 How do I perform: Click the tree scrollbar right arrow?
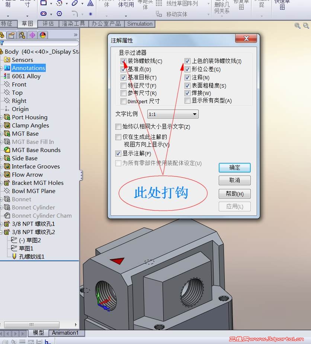[76, 325]
